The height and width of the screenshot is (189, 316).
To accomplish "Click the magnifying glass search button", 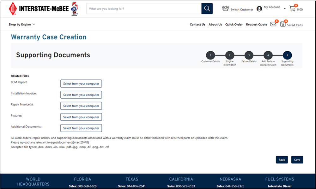I will [x=207, y=9].
